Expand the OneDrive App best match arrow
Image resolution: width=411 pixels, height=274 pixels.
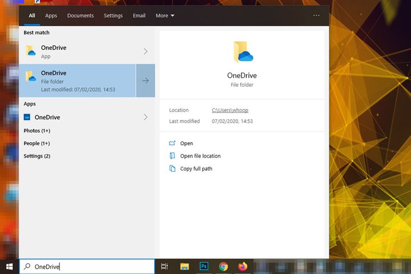(146, 51)
